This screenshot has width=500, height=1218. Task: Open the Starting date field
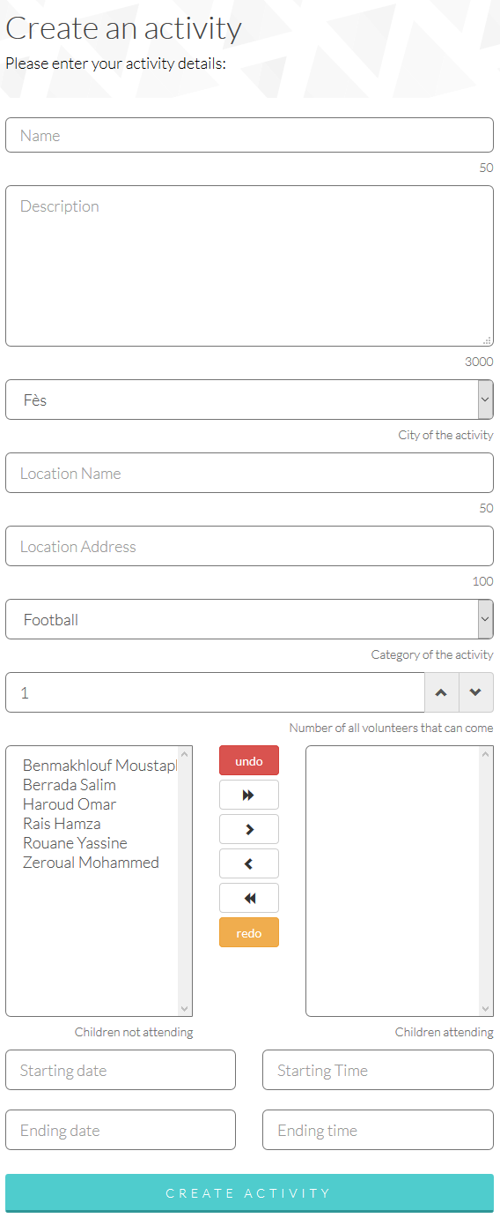point(121,1070)
